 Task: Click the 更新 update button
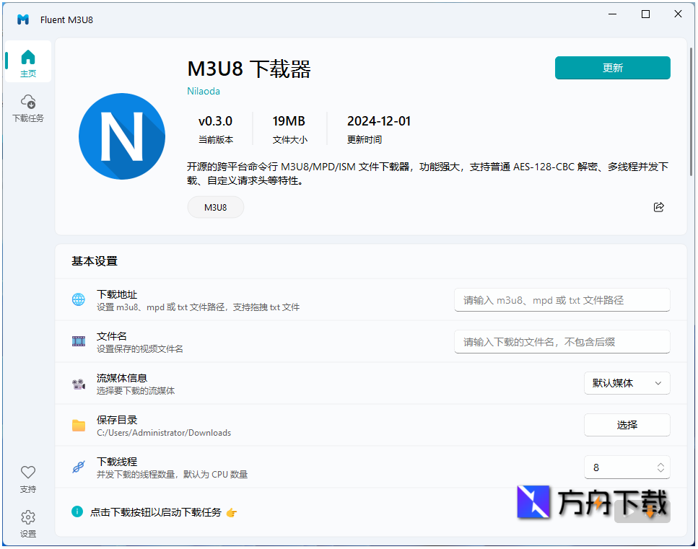613,68
